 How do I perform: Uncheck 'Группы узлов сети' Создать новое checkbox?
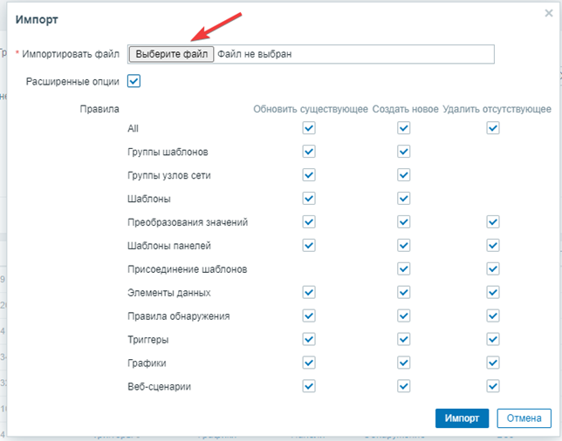[403, 175]
